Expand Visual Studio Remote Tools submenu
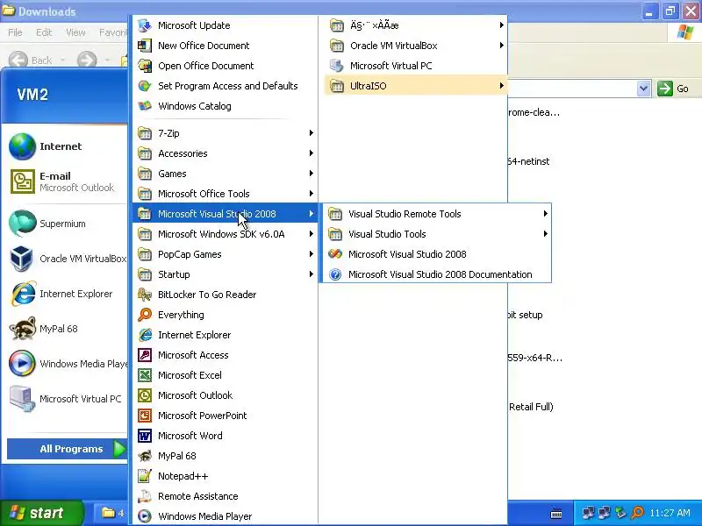Image resolution: width=702 pixels, height=526 pixels. point(436,214)
